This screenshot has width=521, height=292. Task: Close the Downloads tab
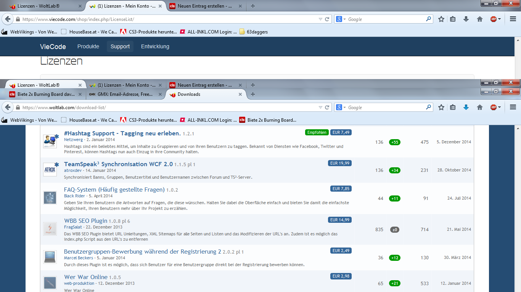[x=240, y=94]
